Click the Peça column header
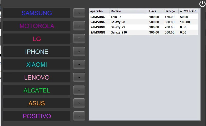This screenshot has height=126, width=206. click(155, 11)
